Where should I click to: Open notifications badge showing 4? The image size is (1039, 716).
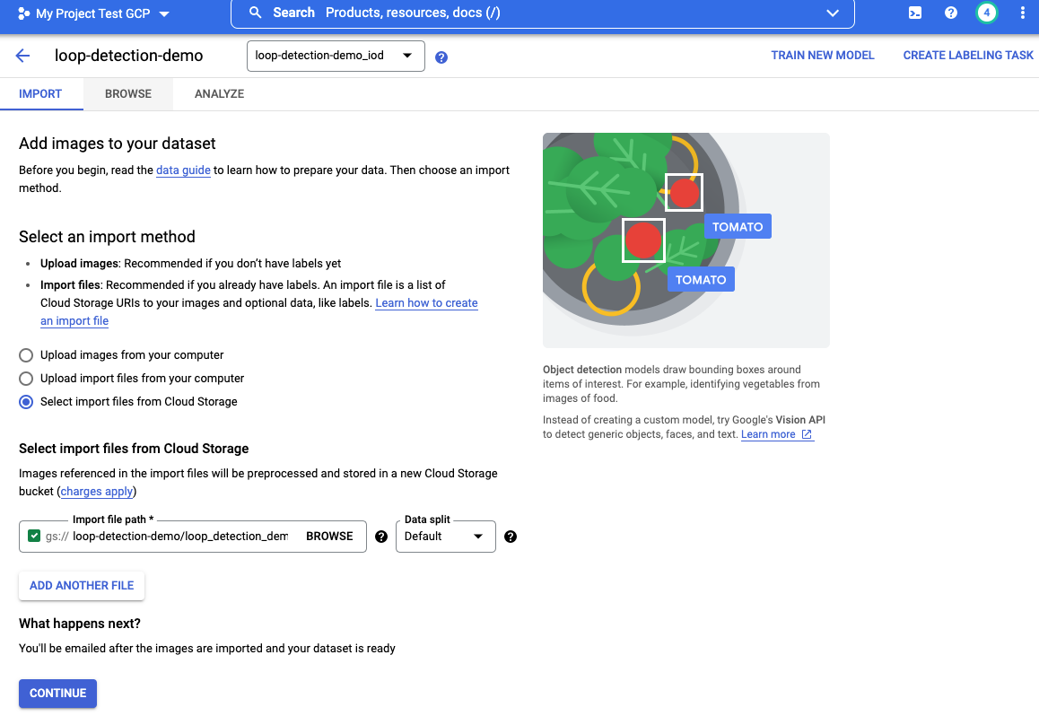[987, 13]
